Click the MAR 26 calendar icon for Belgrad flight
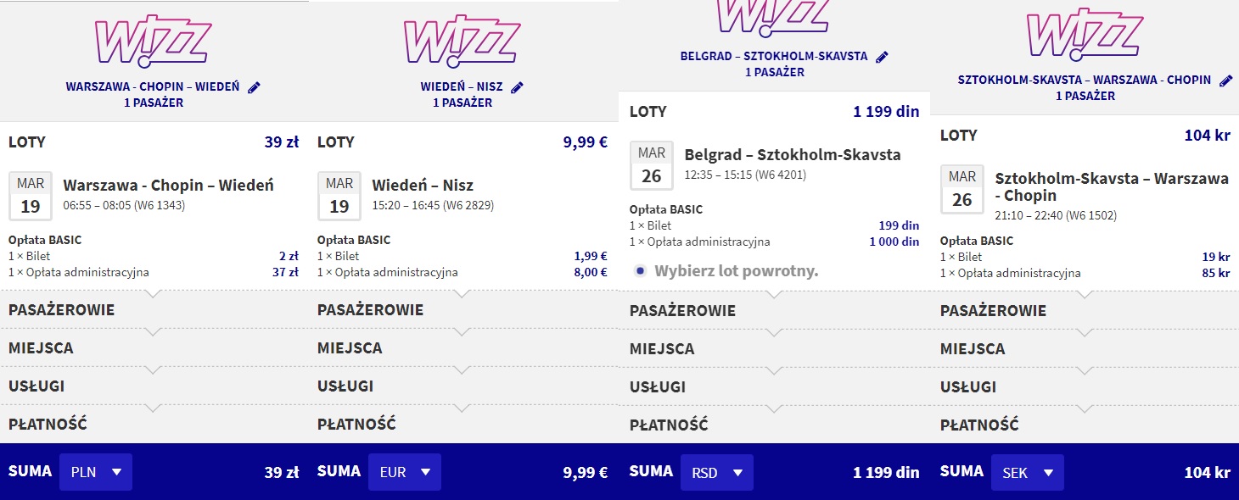The width and height of the screenshot is (1239, 500). coord(652,165)
